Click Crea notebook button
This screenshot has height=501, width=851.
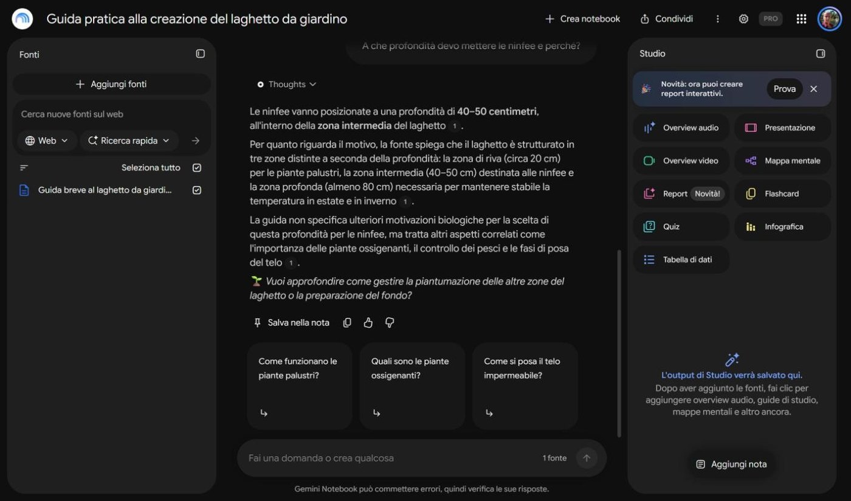coord(582,19)
